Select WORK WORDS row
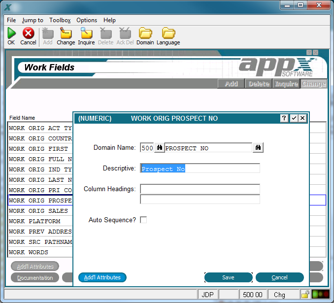The image size is (334, 303). (40, 252)
